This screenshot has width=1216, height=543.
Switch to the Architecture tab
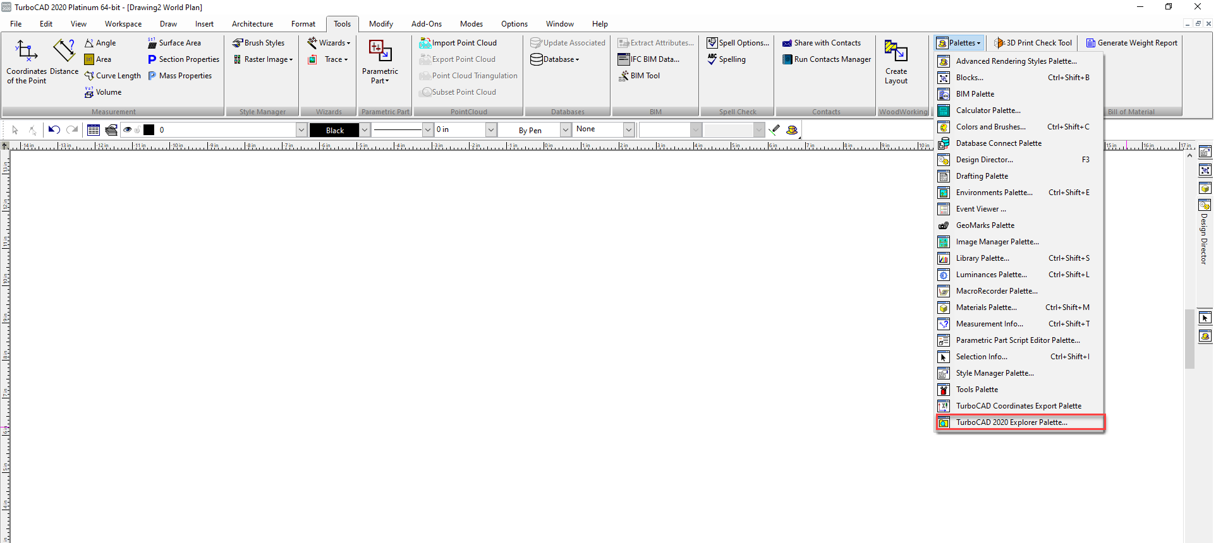click(252, 24)
